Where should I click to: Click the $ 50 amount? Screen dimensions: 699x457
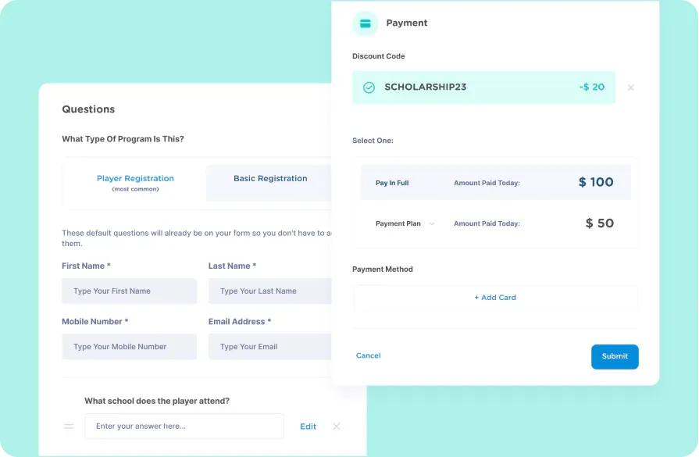[x=600, y=223]
